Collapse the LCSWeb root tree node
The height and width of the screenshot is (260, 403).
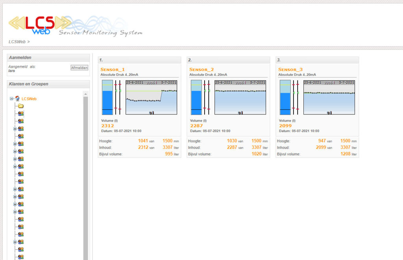pos(11,99)
